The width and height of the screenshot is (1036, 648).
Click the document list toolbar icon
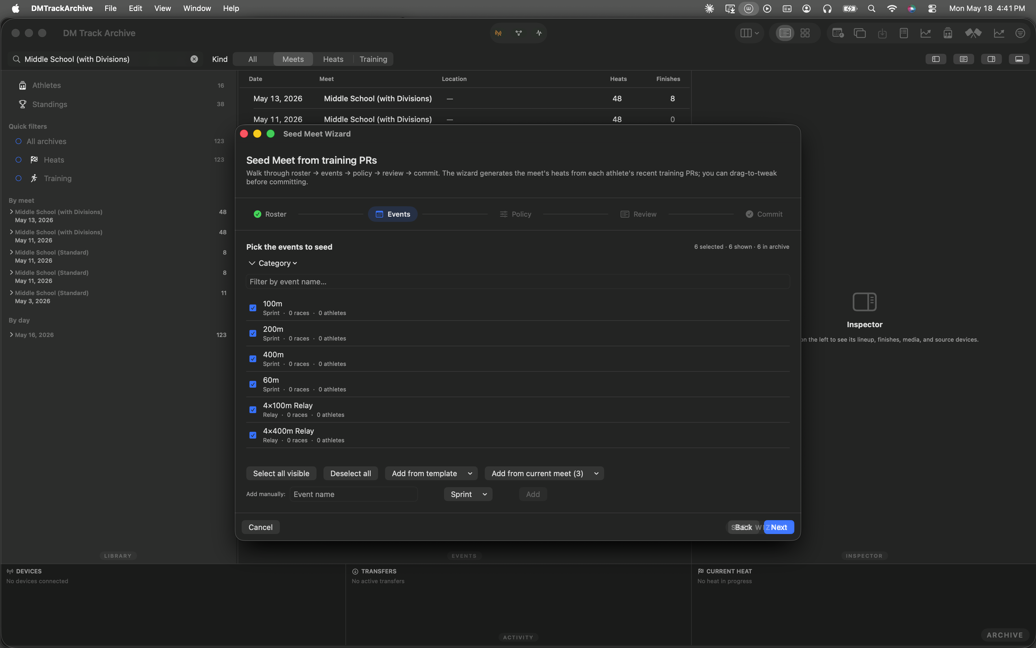pyautogui.click(x=904, y=33)
